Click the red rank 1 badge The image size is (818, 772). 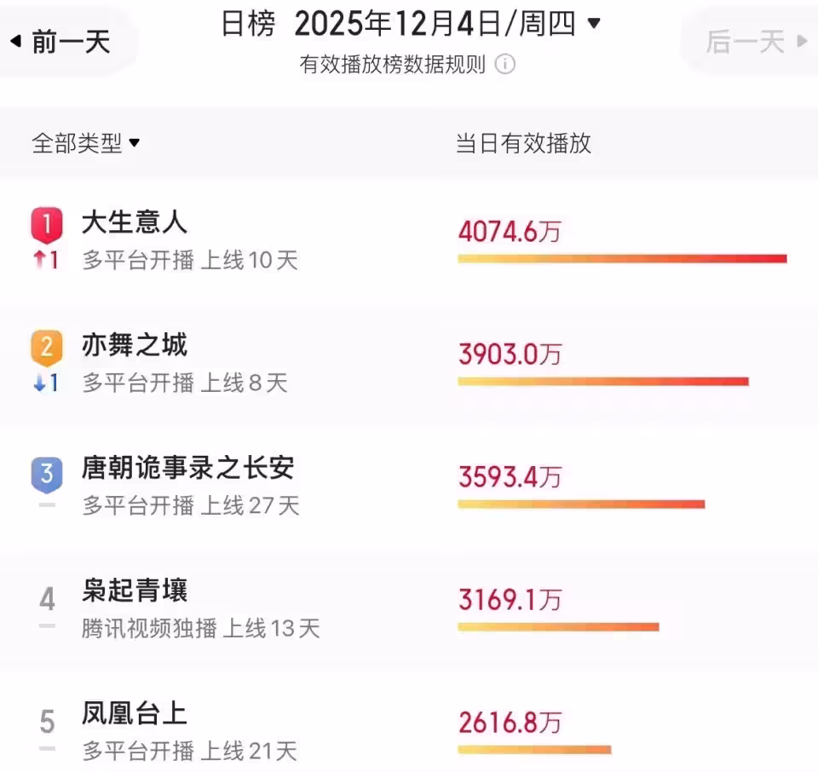click(47, 227)
